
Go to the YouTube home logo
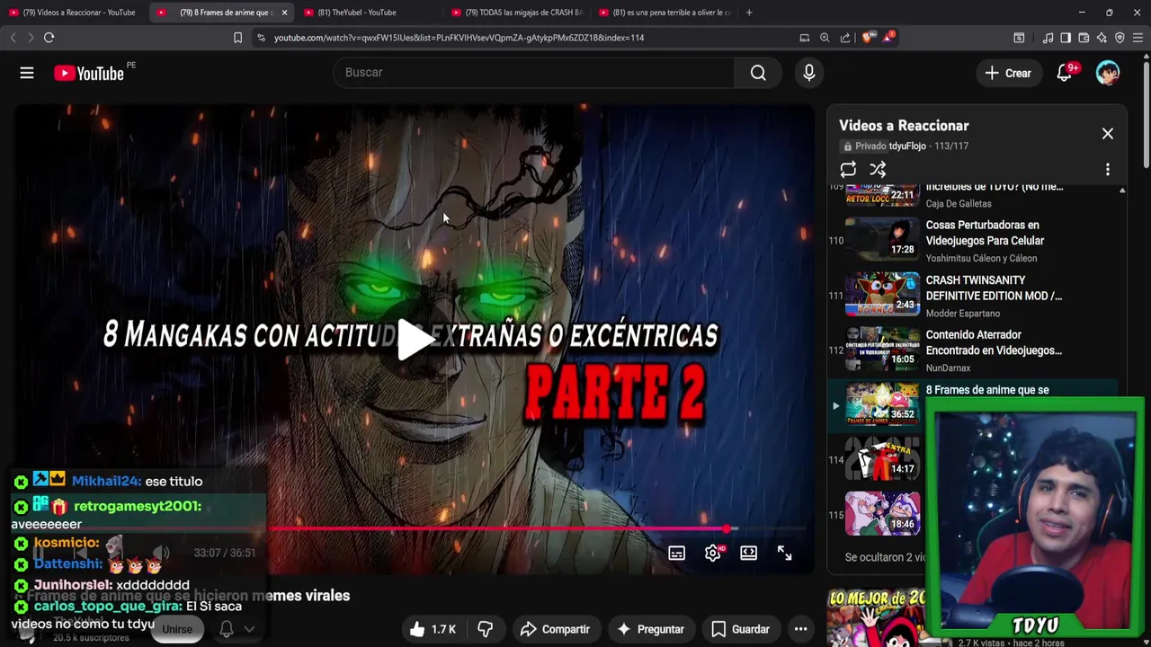click(x=88, y=74)
